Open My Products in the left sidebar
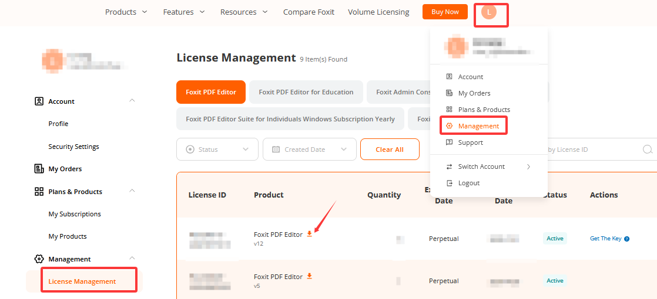 (68, 236)
